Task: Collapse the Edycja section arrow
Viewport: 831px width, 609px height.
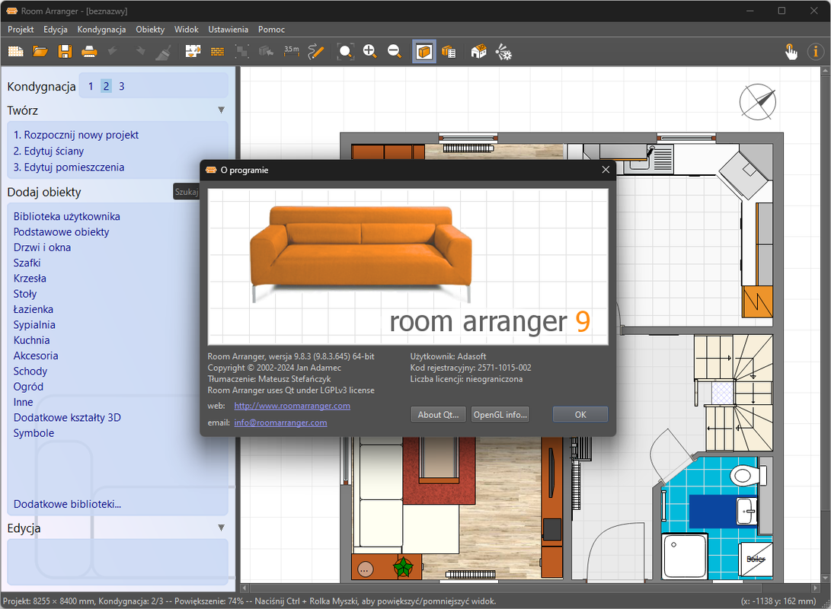Action: [x=221, y=528]
